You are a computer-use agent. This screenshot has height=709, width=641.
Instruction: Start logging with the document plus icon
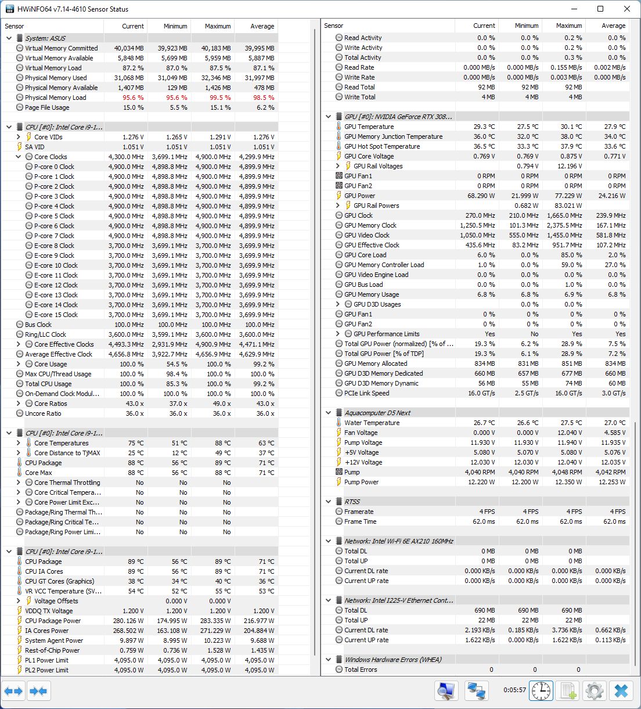568,691
